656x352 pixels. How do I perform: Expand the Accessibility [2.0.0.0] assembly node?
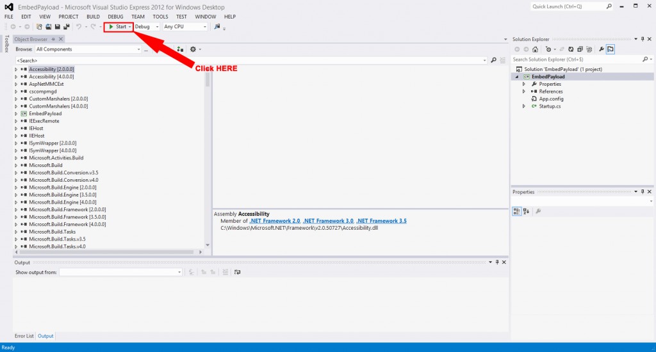pyautogui.click(x=16, y=69)
